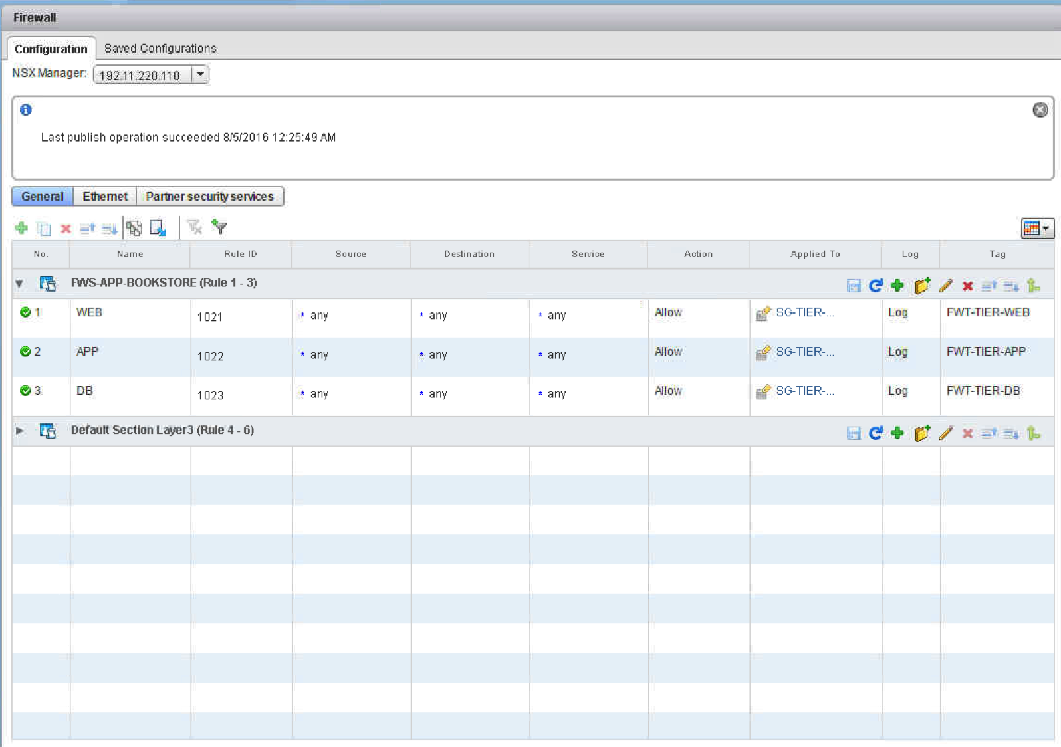This screenshot has width=1061, height=747.
Task: Edit the FWS-APP-BOOKSTORE section with pencil icon
Action: [945, 286]
